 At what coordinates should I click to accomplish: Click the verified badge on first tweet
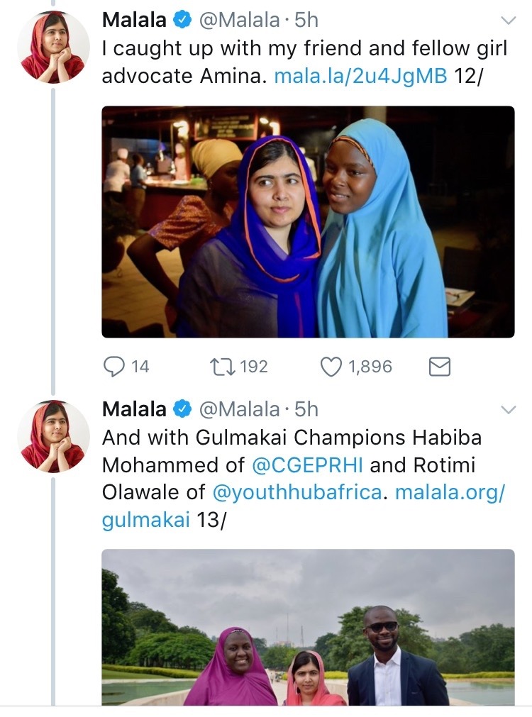click(x=182, y=21)
